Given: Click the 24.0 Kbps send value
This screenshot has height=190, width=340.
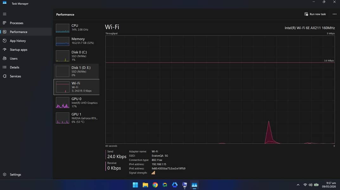Looking at the screenshot, I should pyautogui.click(x=117, y=156).
